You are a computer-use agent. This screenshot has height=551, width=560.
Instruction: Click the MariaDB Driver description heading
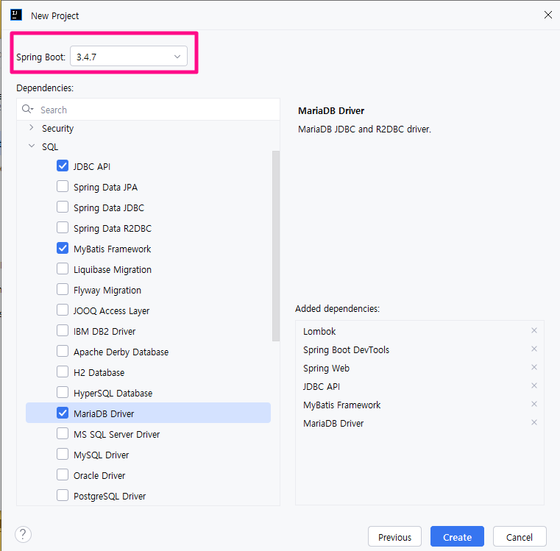click(331, 110)
